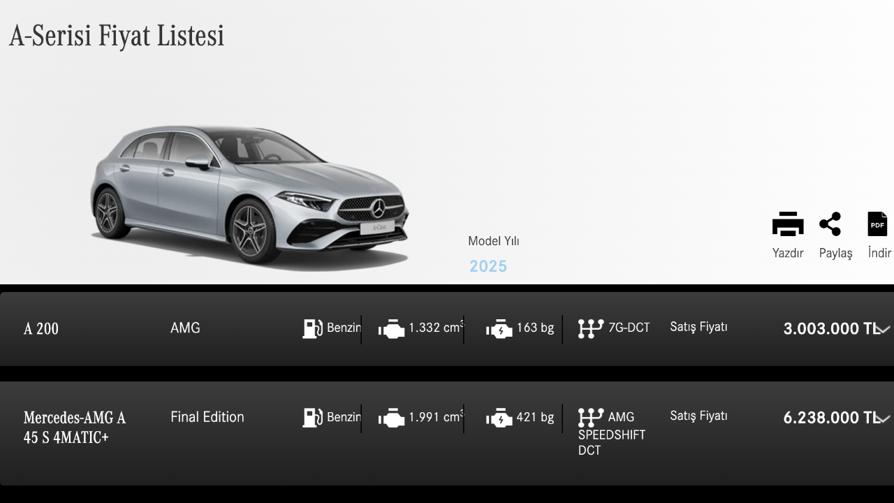Click the Paylaş label
894x503 pixels.
pos(836,253)
